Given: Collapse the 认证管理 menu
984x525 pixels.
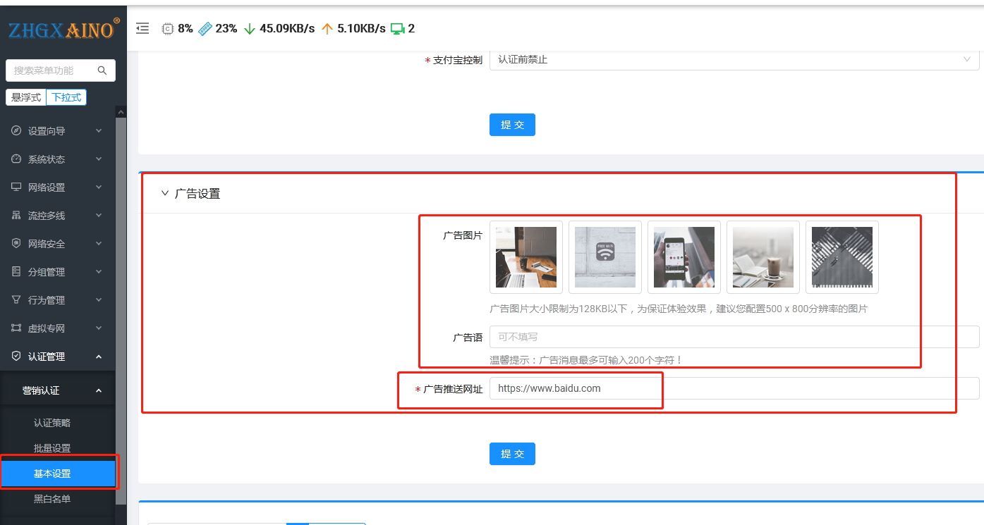Looking at the screenshot, I should 56,357.
